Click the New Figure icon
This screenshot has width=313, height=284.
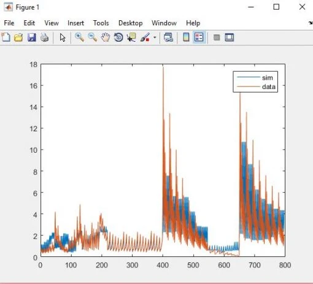coord(6,37)
